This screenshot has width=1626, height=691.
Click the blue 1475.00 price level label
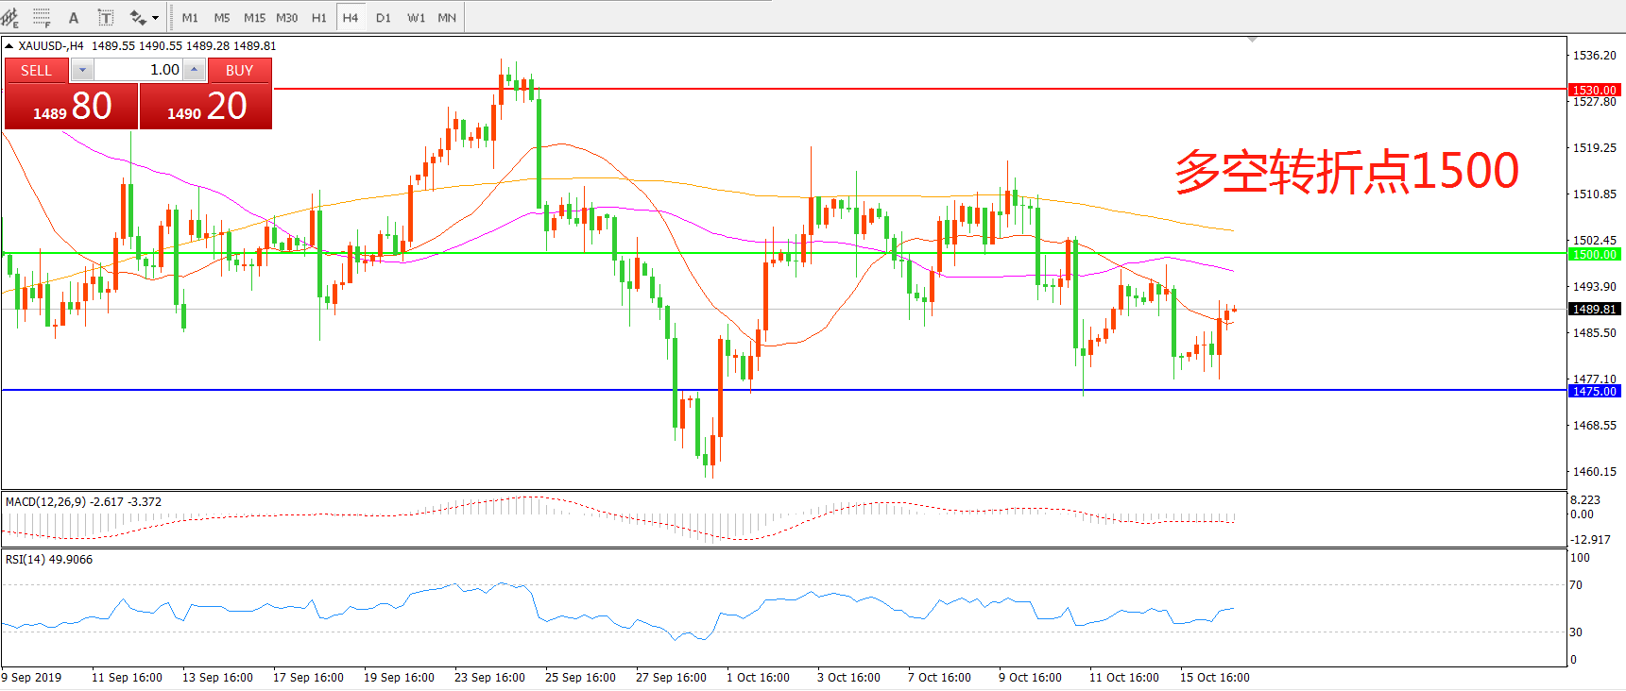click(x=1594, y=391)
